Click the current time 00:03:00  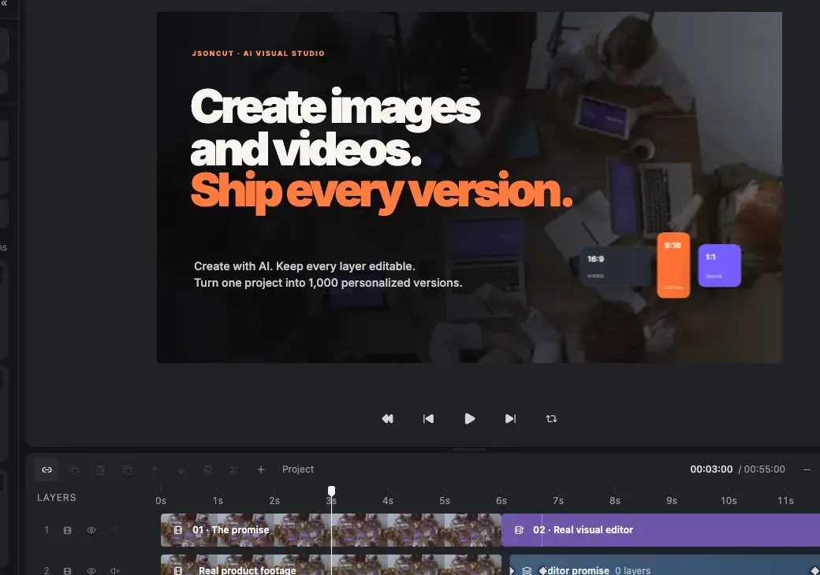point(711,469)
